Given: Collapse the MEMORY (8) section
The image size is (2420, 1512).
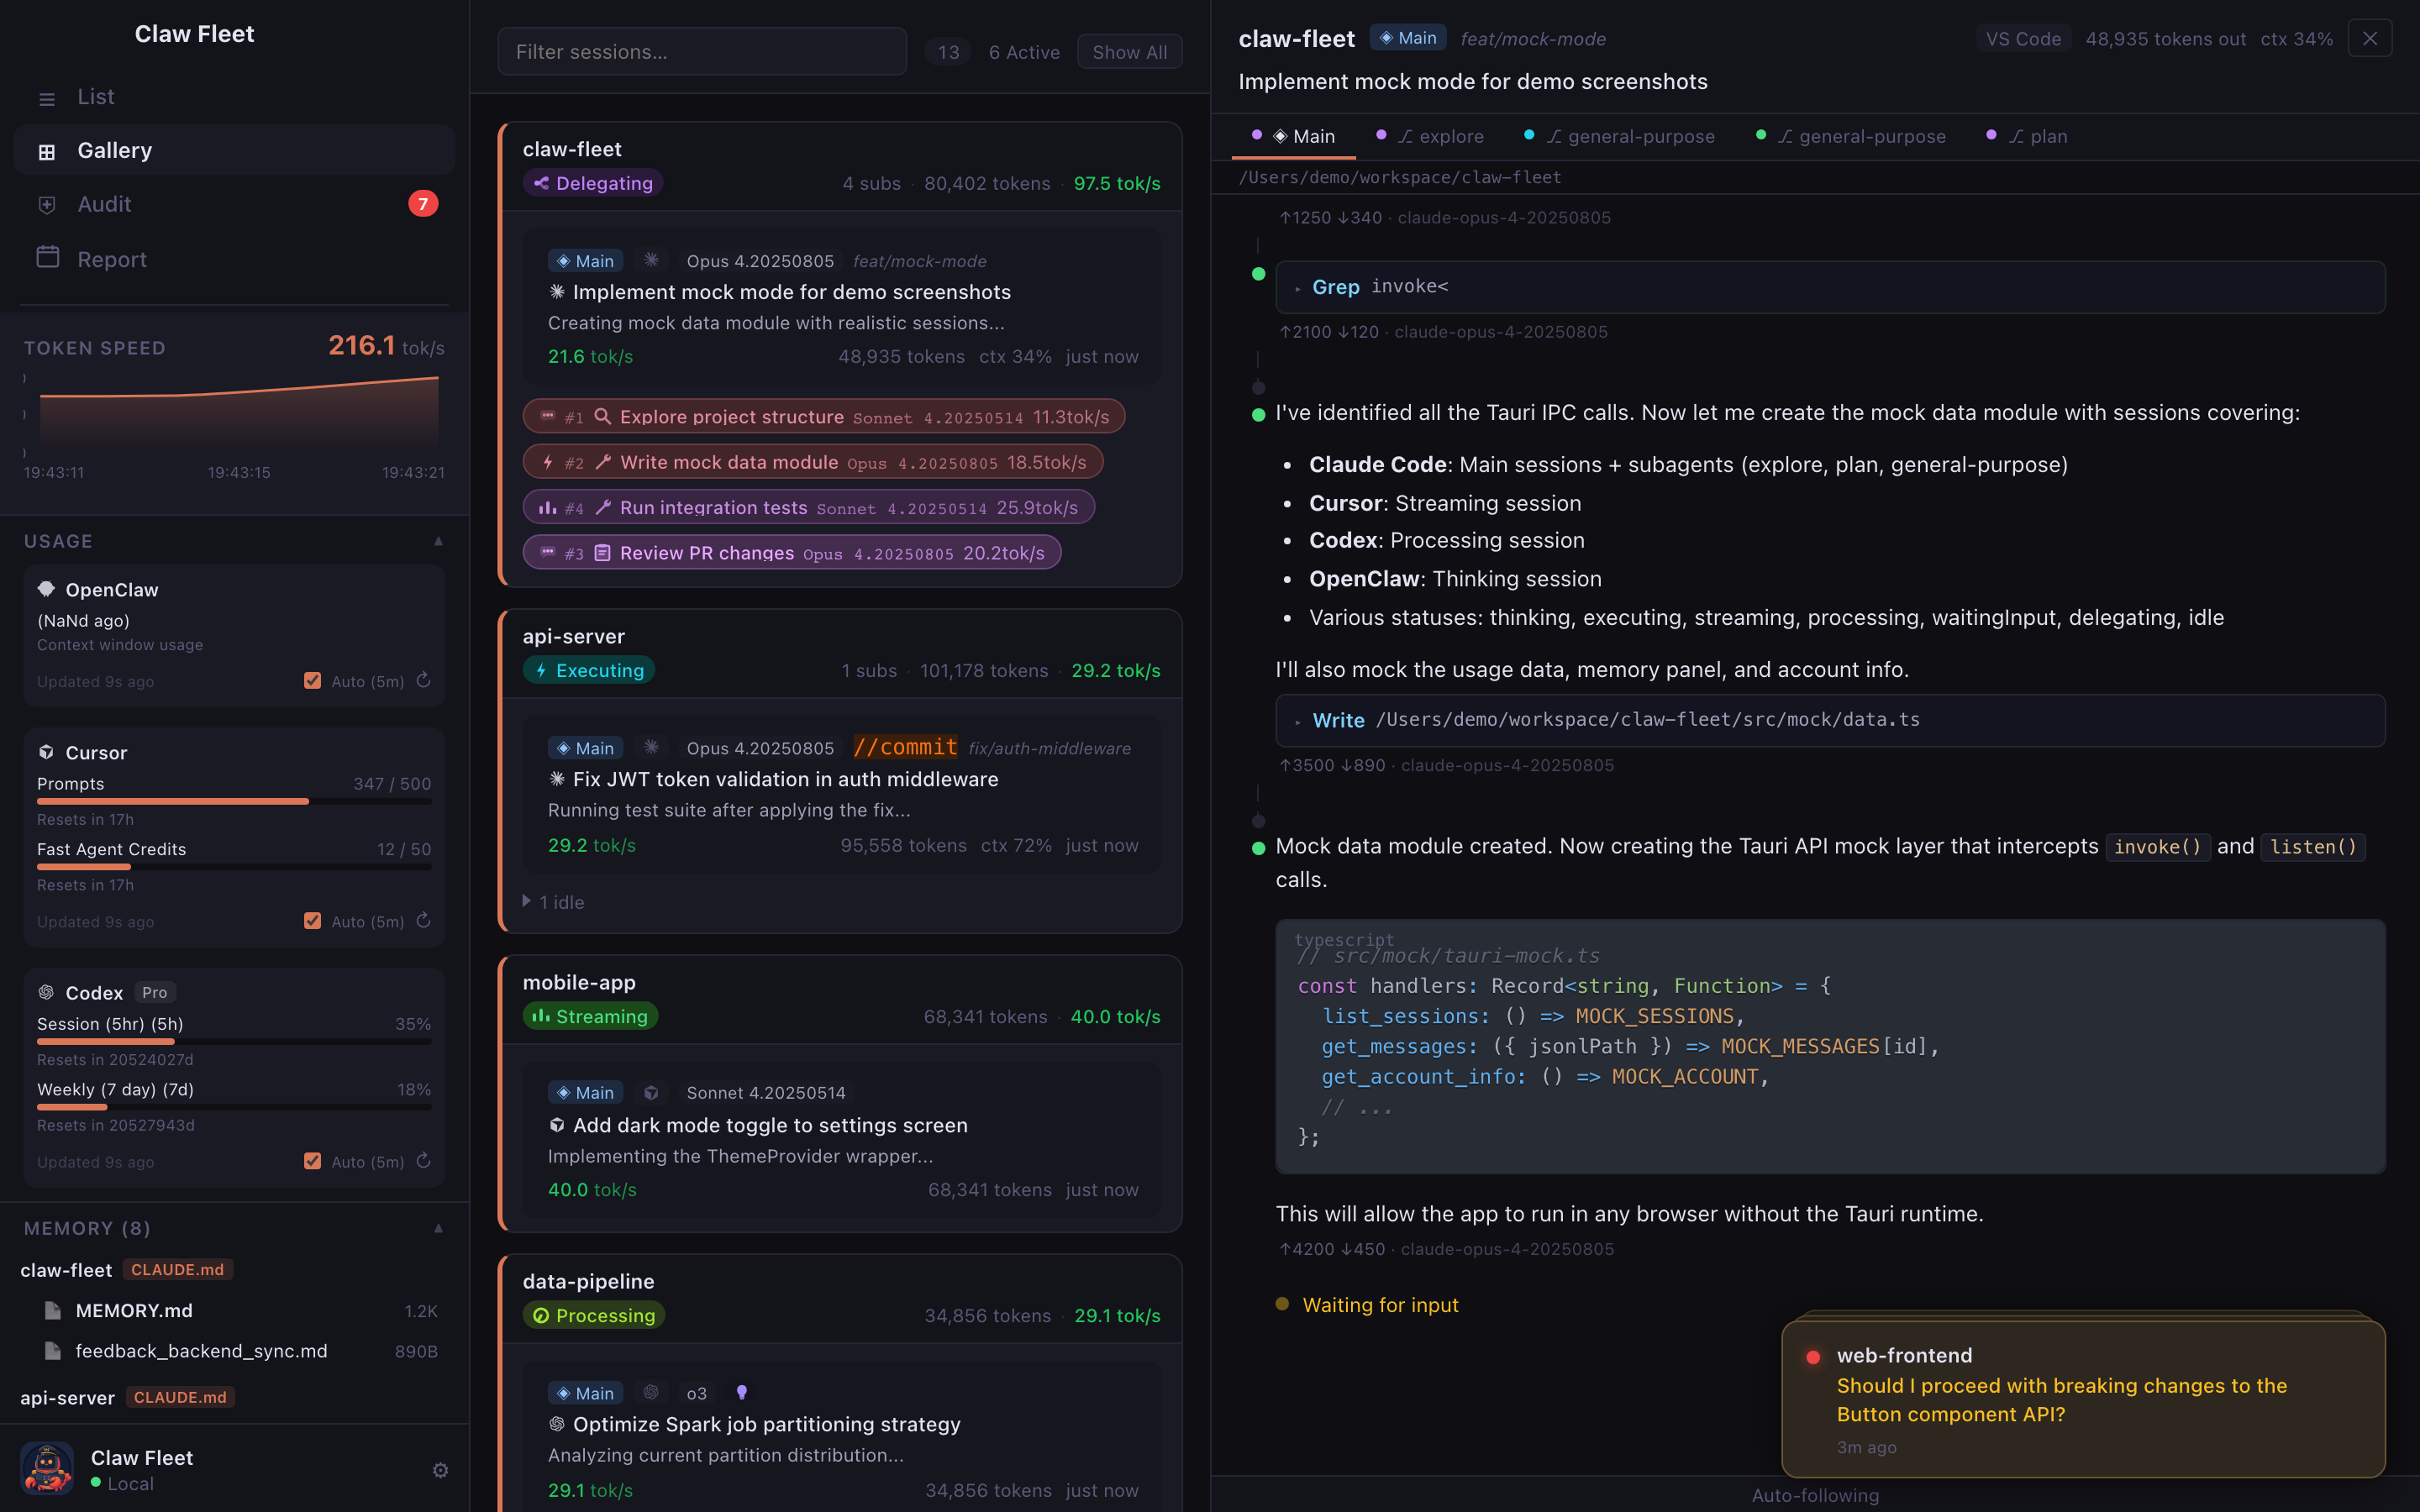Looking at the screenshot, I should [x=438, y=1228].
